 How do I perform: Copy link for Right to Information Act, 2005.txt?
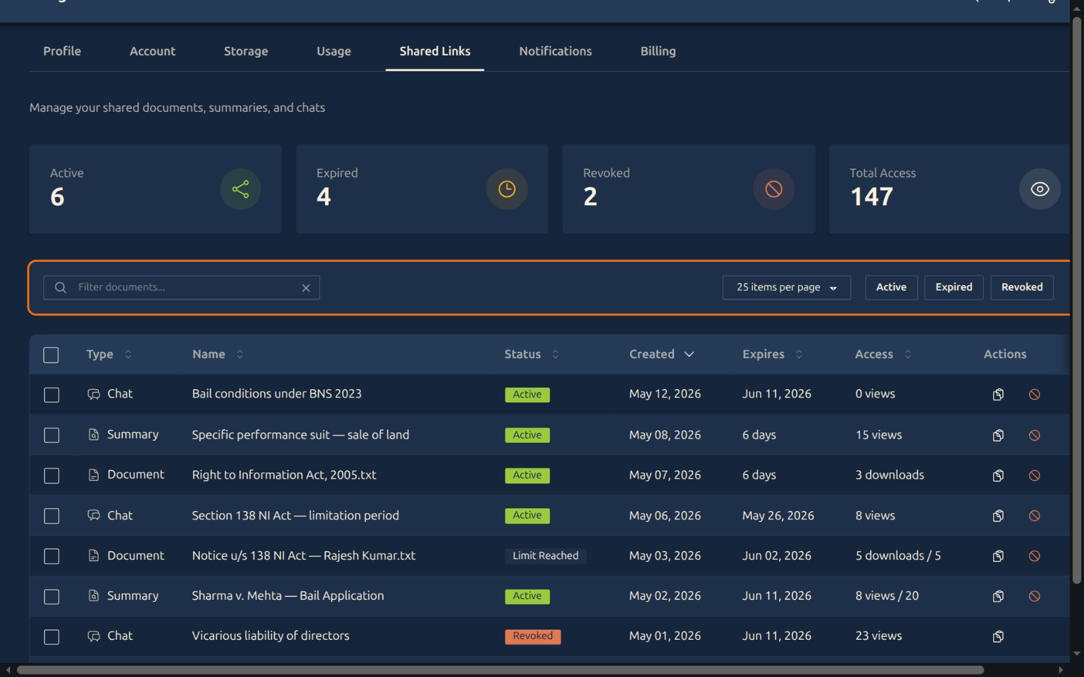click(998, 475)
